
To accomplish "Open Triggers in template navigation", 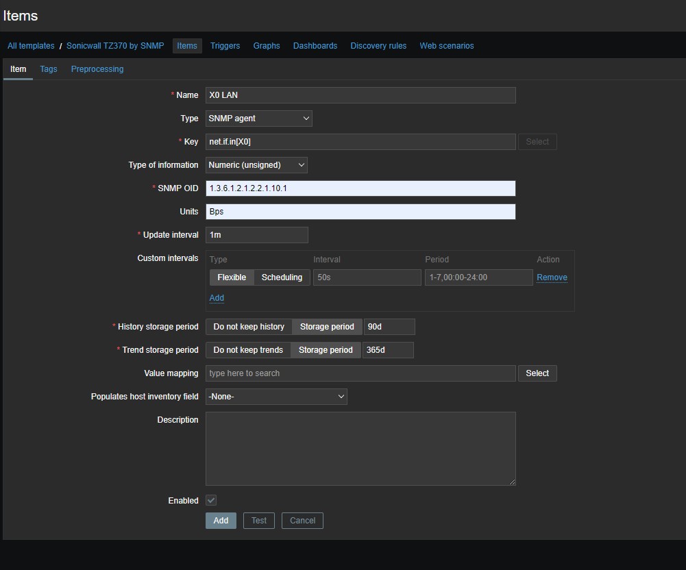I will coord(225,46).
